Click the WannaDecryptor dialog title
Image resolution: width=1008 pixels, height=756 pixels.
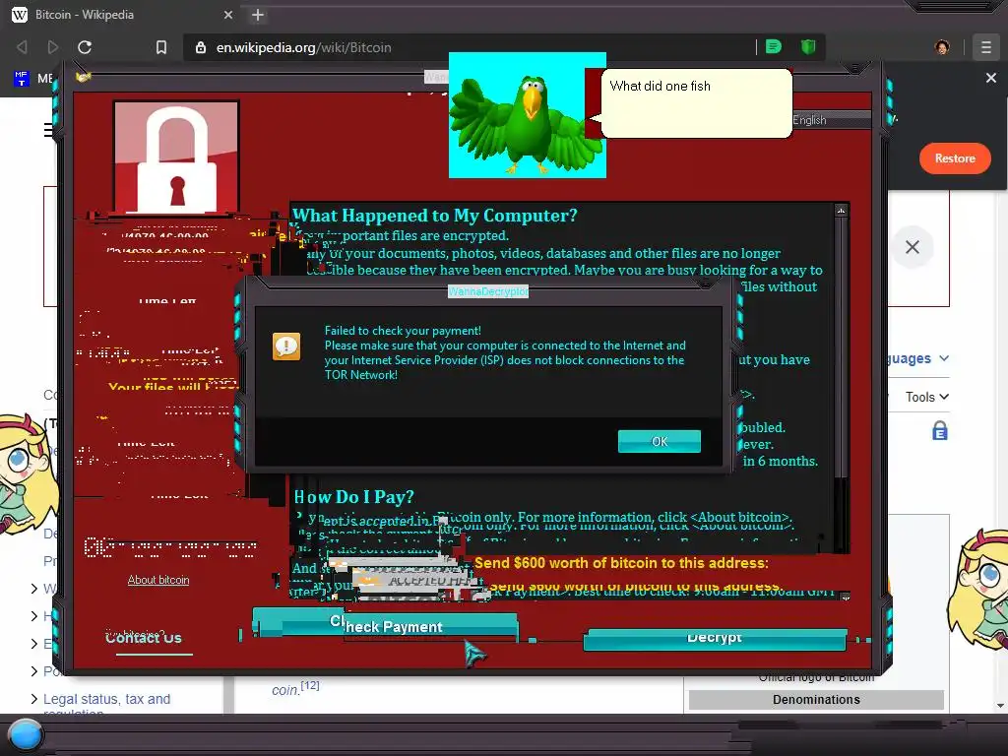488,291
